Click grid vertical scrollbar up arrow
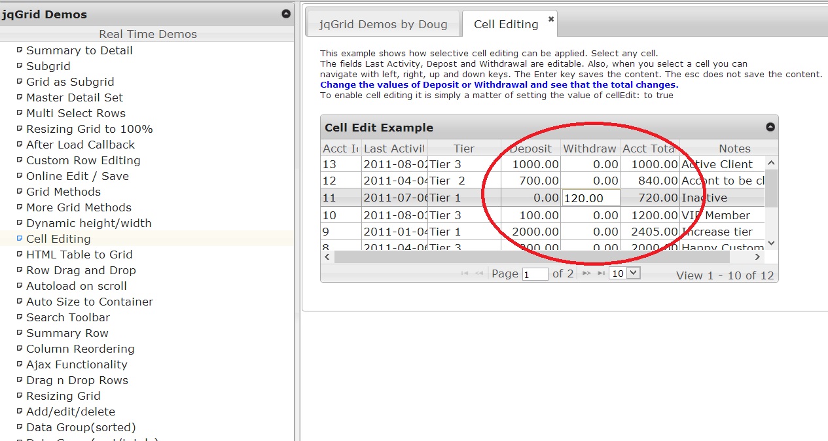 click(771, 162)
